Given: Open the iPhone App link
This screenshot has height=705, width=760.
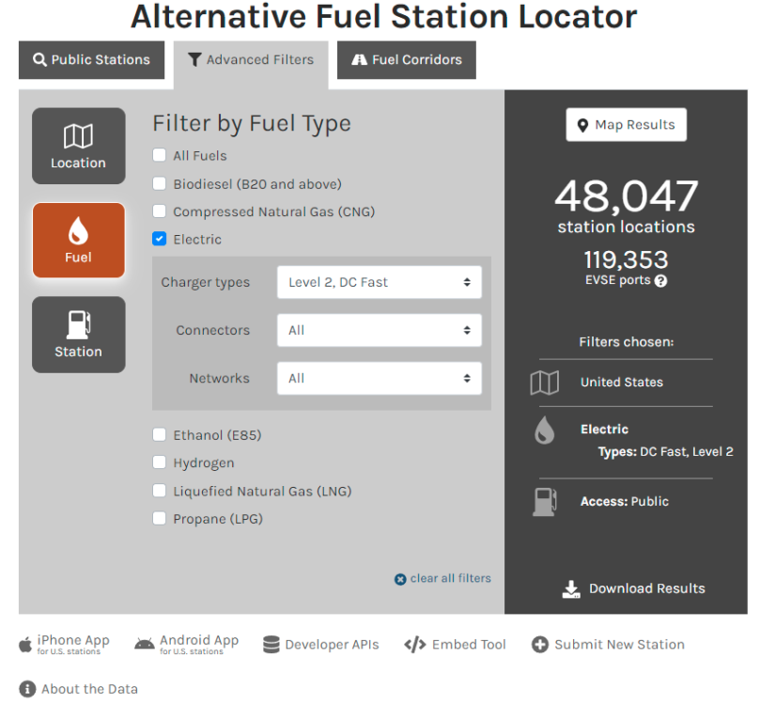Looking at the screenshot, I should [x=64, y=644].
